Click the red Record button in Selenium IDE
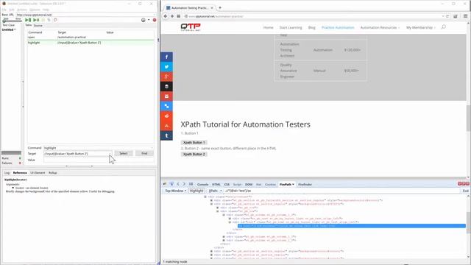471x265 pixels. pos(155,20)
